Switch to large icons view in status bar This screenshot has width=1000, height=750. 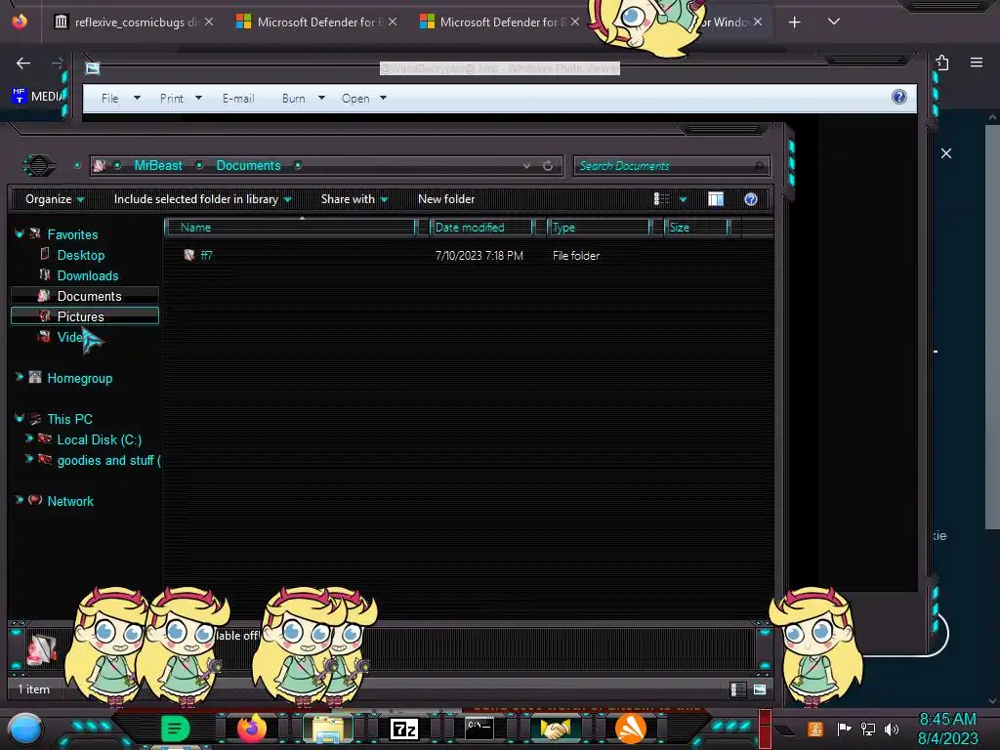coord(760,689)
